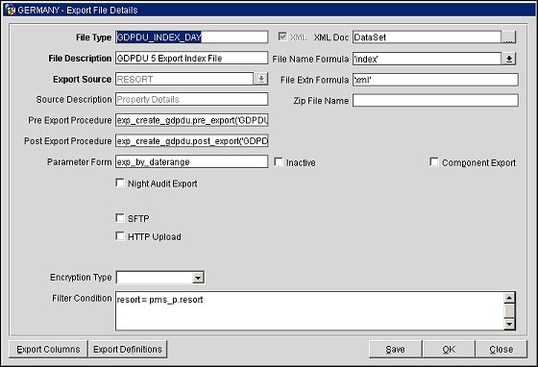Click Filter Condition scrollbar down arrow
Image resolution: width=538 pixels, height=367 pixels.
(x=509, y=324)
